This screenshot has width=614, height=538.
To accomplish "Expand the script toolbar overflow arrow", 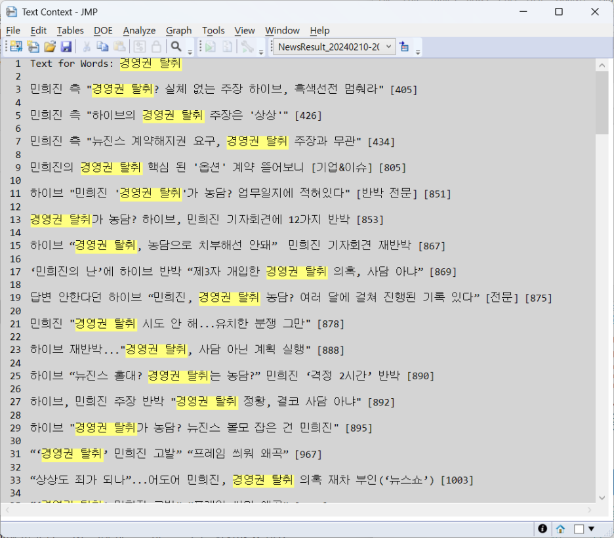I will pos(261,52).
